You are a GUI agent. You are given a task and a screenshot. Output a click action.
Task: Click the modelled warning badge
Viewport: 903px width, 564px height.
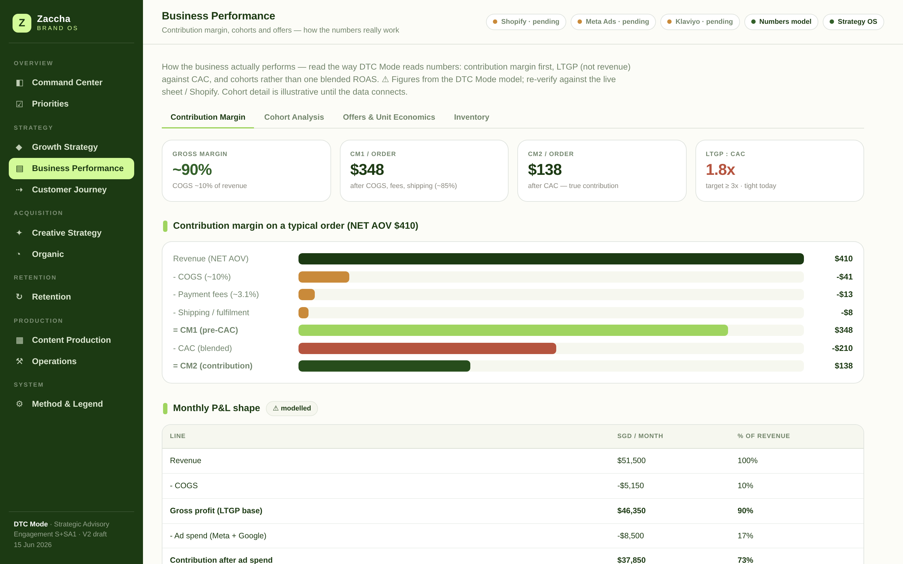pos(292,408)
